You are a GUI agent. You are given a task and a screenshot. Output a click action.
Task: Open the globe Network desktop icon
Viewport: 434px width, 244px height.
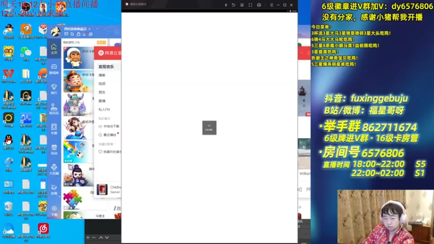[9, 164]
